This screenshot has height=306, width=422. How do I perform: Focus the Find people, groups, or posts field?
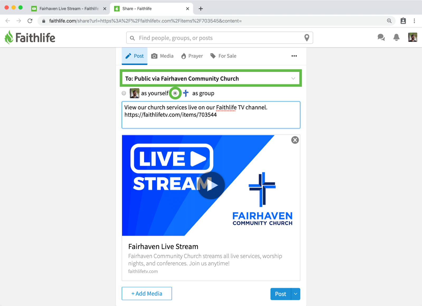coord(219,38)
